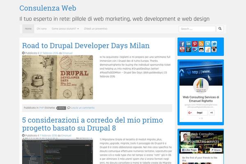This screenshot has width=246, height=164.
Task: Open the 5 considerazioni Drupal 8 post title
Action: point(92,124)
